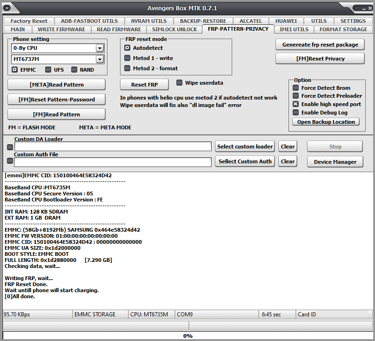
Task: Go to the WRITE FIRMWARE tab
Action: pos(61,29)
